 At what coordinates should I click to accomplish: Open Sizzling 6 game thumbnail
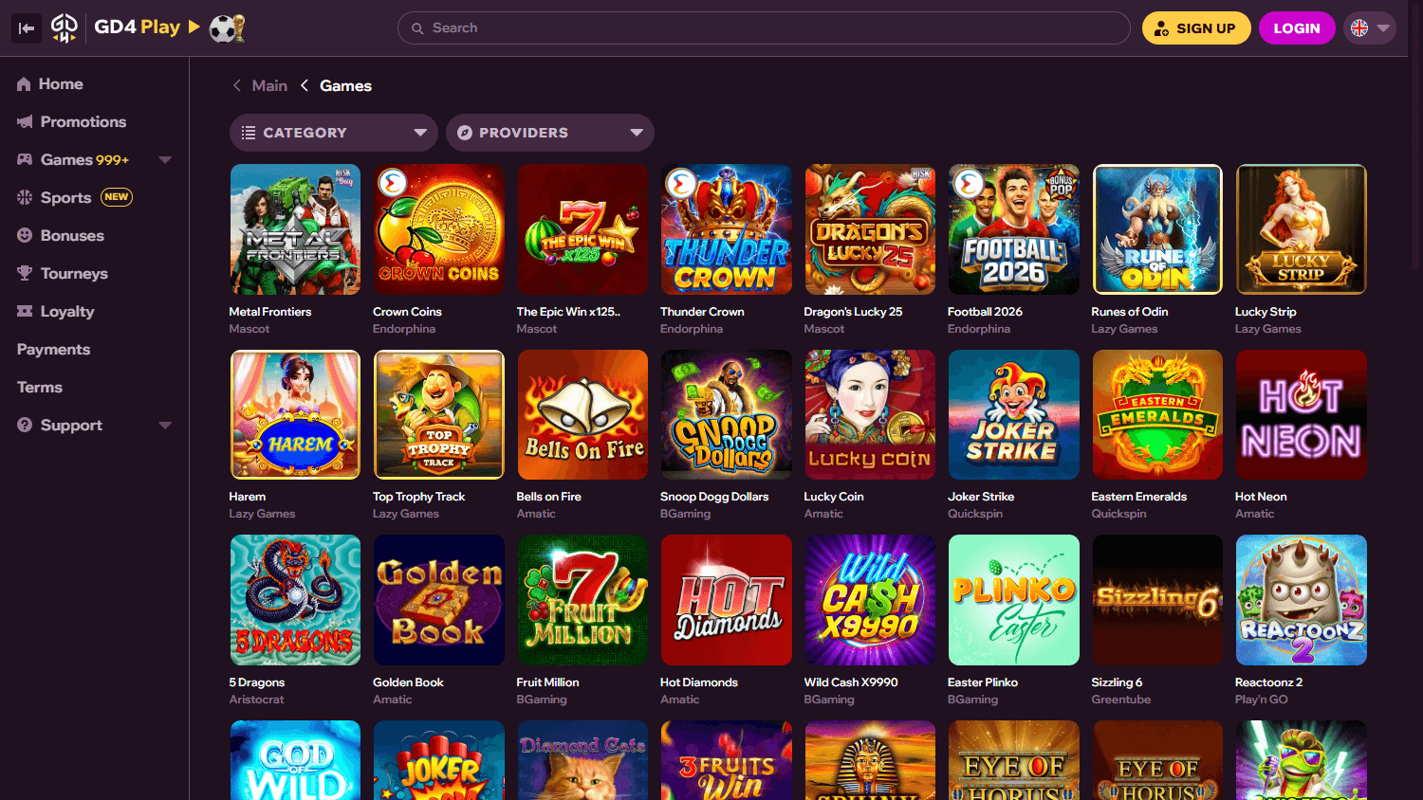pyautogui.click(x=1157, y=600)
